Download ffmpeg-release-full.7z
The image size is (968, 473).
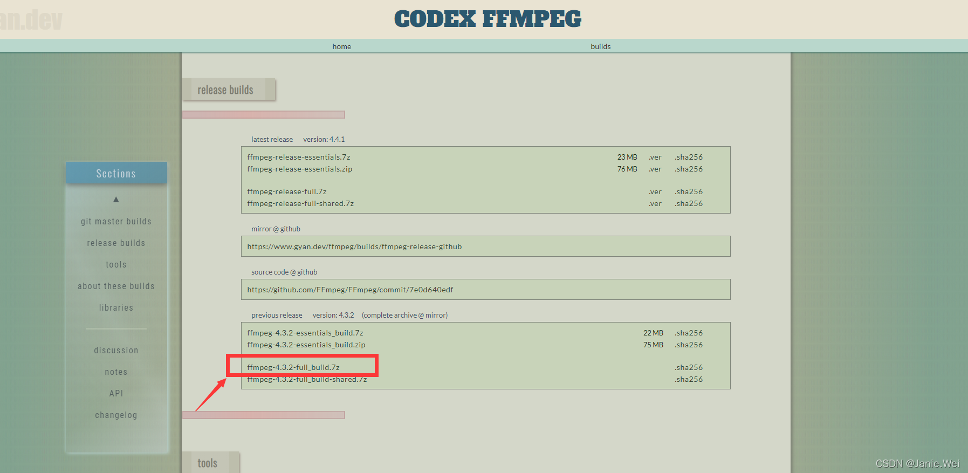tap(287, 192)
